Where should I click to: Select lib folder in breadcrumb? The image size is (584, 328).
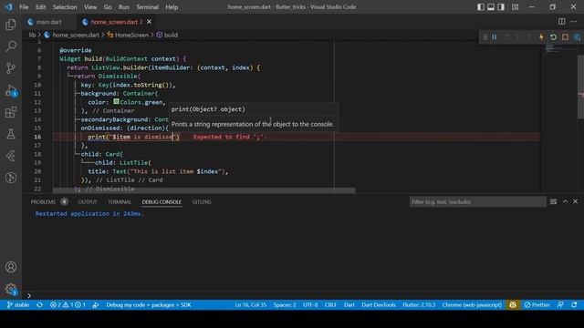tap(32, 35)
